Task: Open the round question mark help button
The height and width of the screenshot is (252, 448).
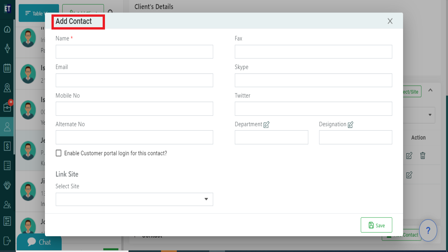Action: point(428,230)
